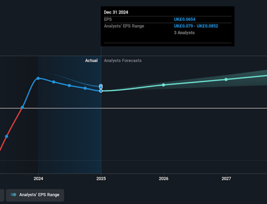The width and height of the screenshot is (267, 204).
Task: Click the Analysts' EPS Range tooltip row label
Action: [124, 26]
